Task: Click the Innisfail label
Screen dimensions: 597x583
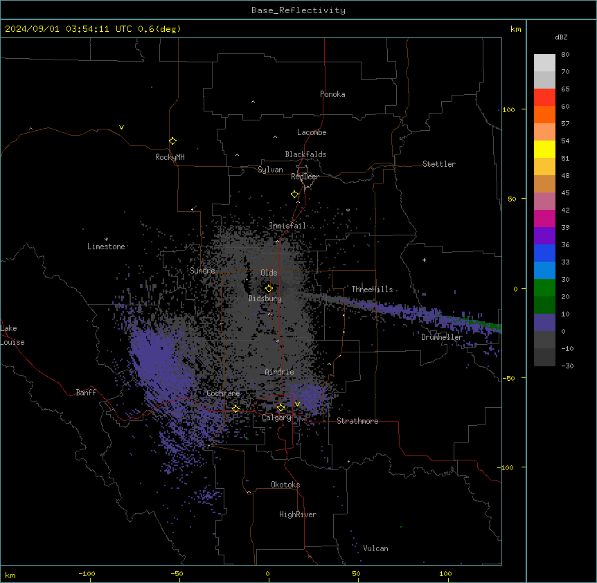Action: (287, 226)
